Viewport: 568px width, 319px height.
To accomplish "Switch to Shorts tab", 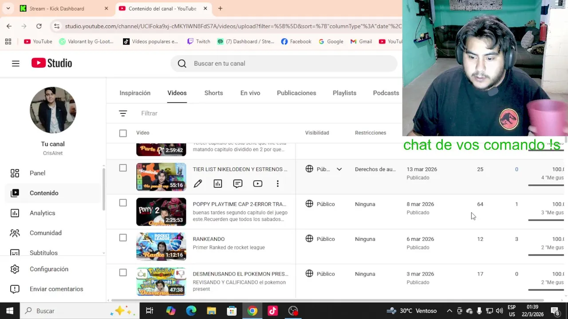I will tap(213, 93).
